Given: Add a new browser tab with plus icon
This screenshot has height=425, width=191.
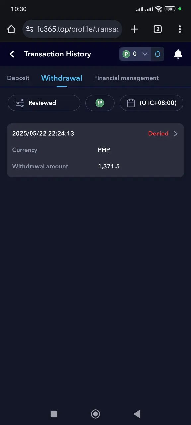Looking at the screenshot, I should 134,29.
